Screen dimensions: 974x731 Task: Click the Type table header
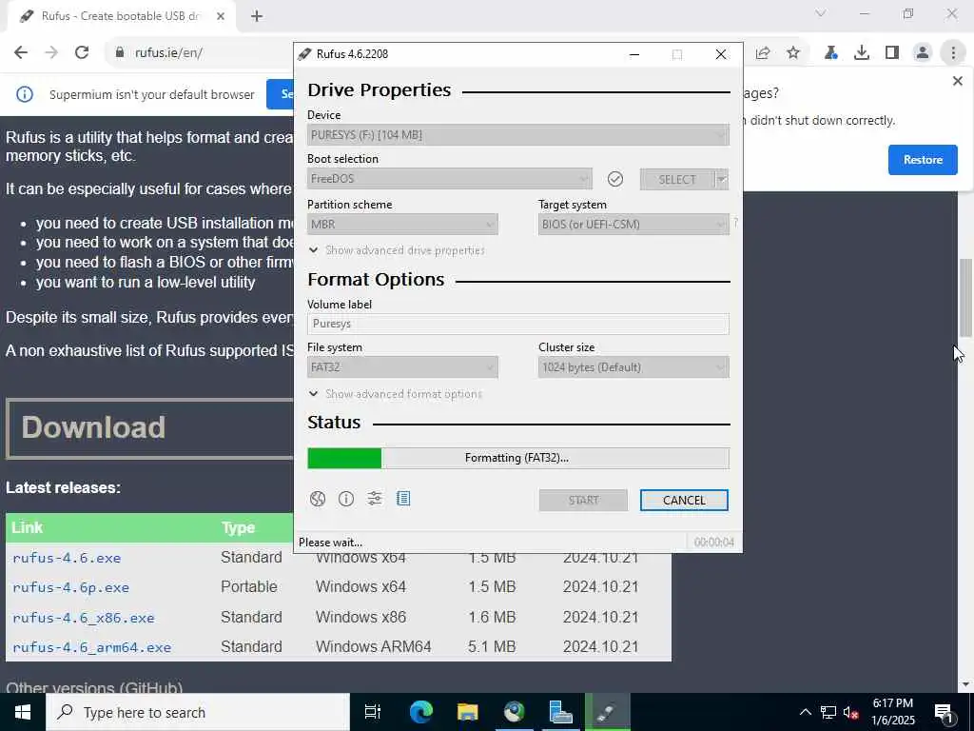[x=238, y=527]
